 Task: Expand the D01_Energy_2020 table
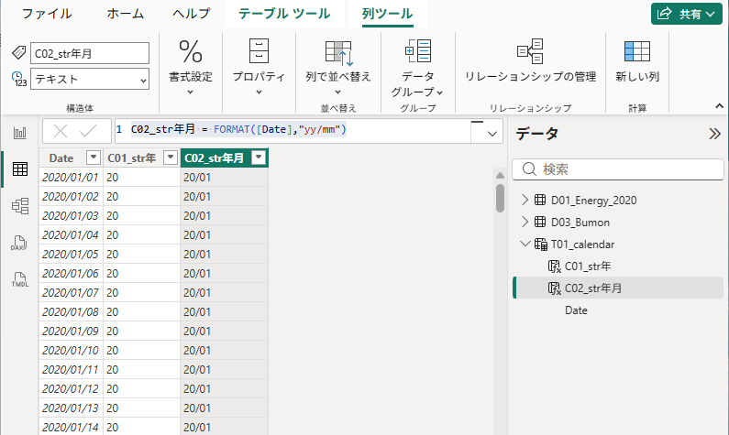[x=525, y=200]
